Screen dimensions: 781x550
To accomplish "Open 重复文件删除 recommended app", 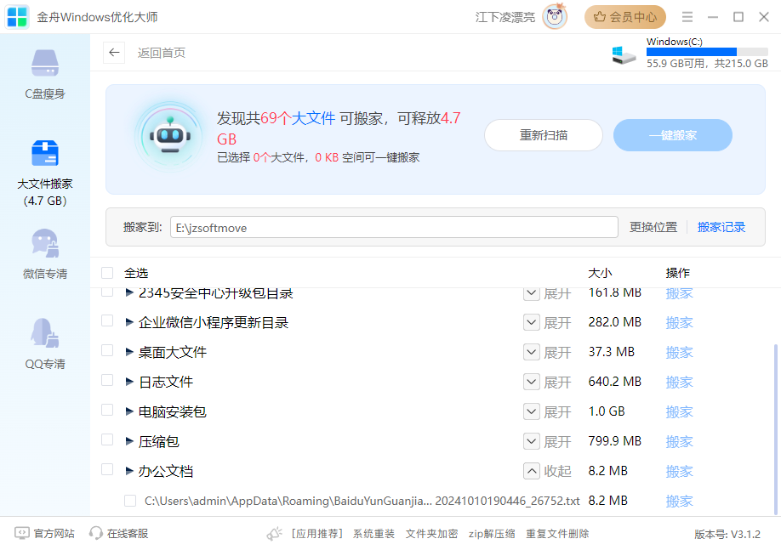I will (x=557, y=534).
